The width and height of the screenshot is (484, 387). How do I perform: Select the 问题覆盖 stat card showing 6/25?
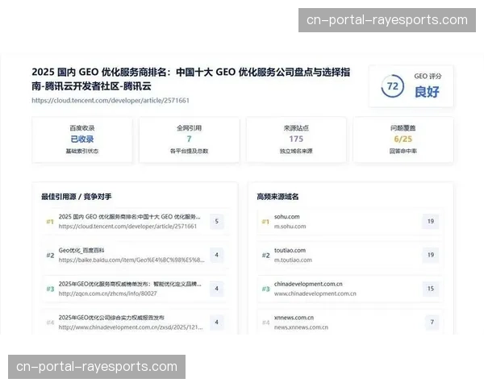[x=403, y=139]
